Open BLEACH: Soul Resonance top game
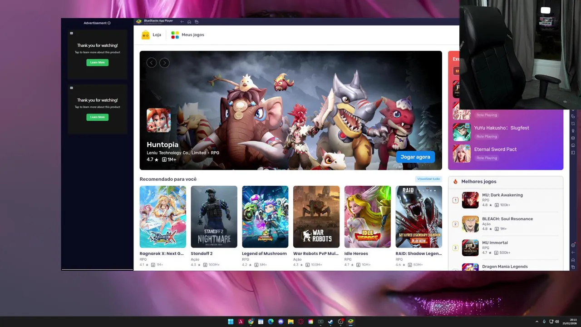Viewport: 581px width, 327px height. pyautogui.click(x=506, y=224)
